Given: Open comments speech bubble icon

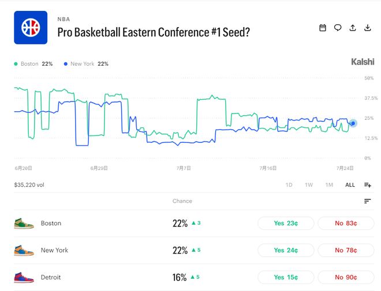Looking at the screenshot, I should tap(338, 28).
